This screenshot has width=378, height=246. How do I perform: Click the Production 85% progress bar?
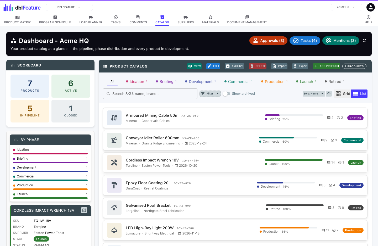pyautogui.click(x=288, y=228)
